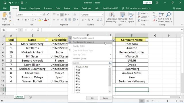This screenshot has height=103, width=184.
Task: Open Format as Table gallery
Action: click(122, 17)
